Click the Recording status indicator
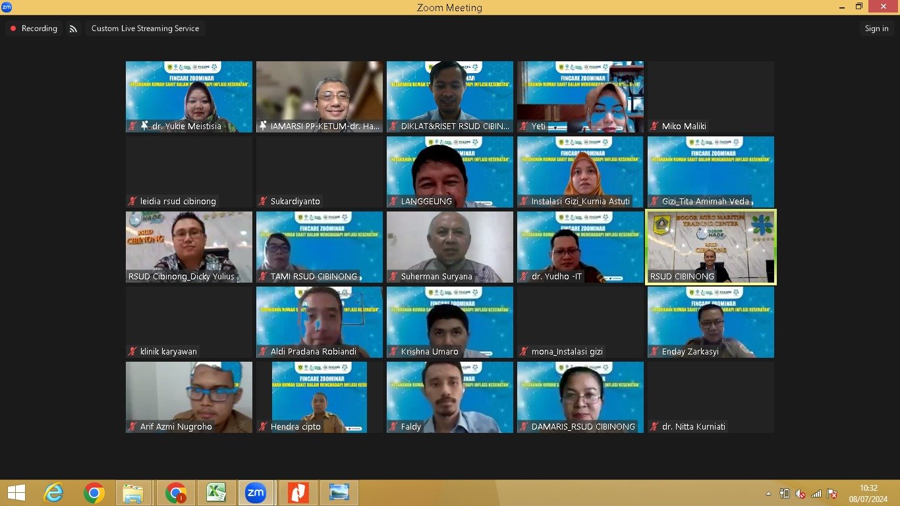This screenshot has height=506, width=900. [x=34, y=28]
